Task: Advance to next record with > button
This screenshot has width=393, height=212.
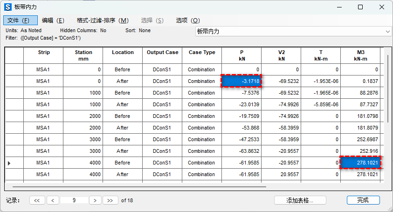Action: click(95, 200)
